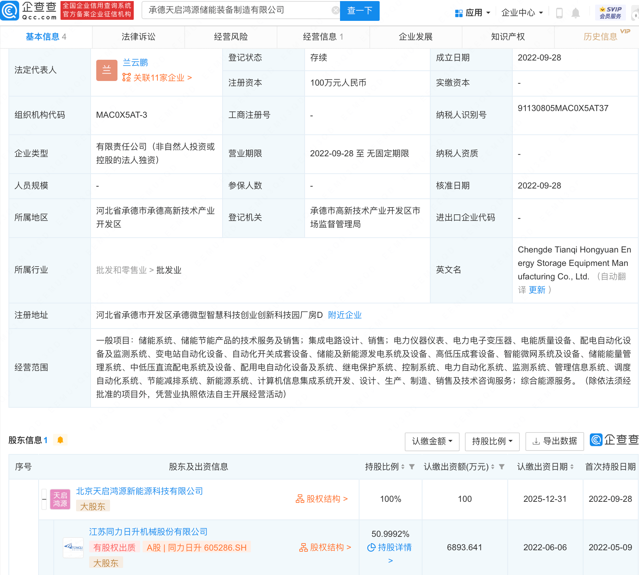Open 江苏同力日升机械股份有限公司 link
Image resolution: width=639 pixels, height=575 pixels.
(148, 532)
